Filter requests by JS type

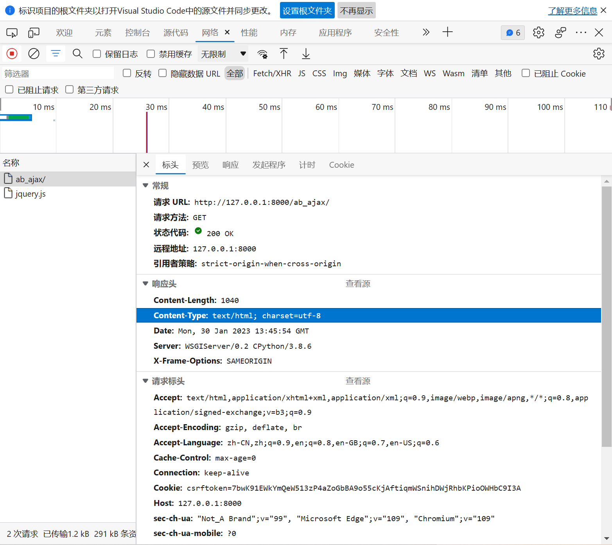302,74
